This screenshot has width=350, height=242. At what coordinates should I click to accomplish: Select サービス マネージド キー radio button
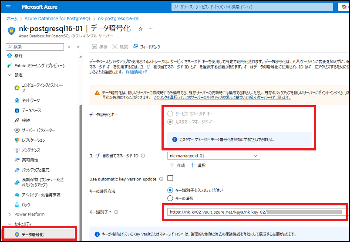(x=170, y=114)
